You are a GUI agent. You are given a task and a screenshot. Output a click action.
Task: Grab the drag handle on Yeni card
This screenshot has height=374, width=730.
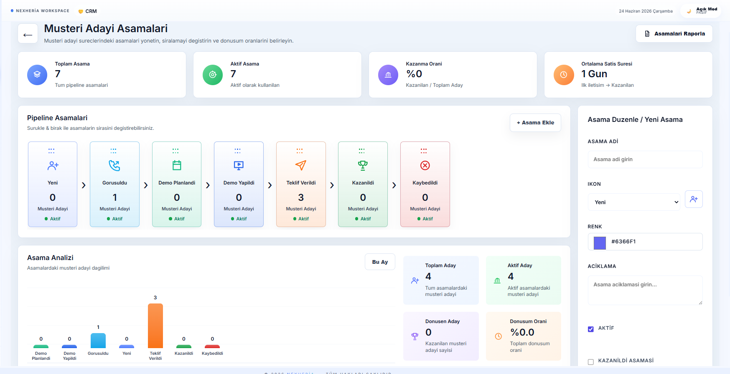tap(51, 151)
